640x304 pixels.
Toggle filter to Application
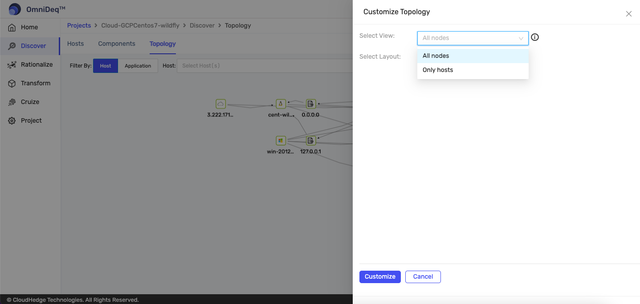click(x=138, y=66)
